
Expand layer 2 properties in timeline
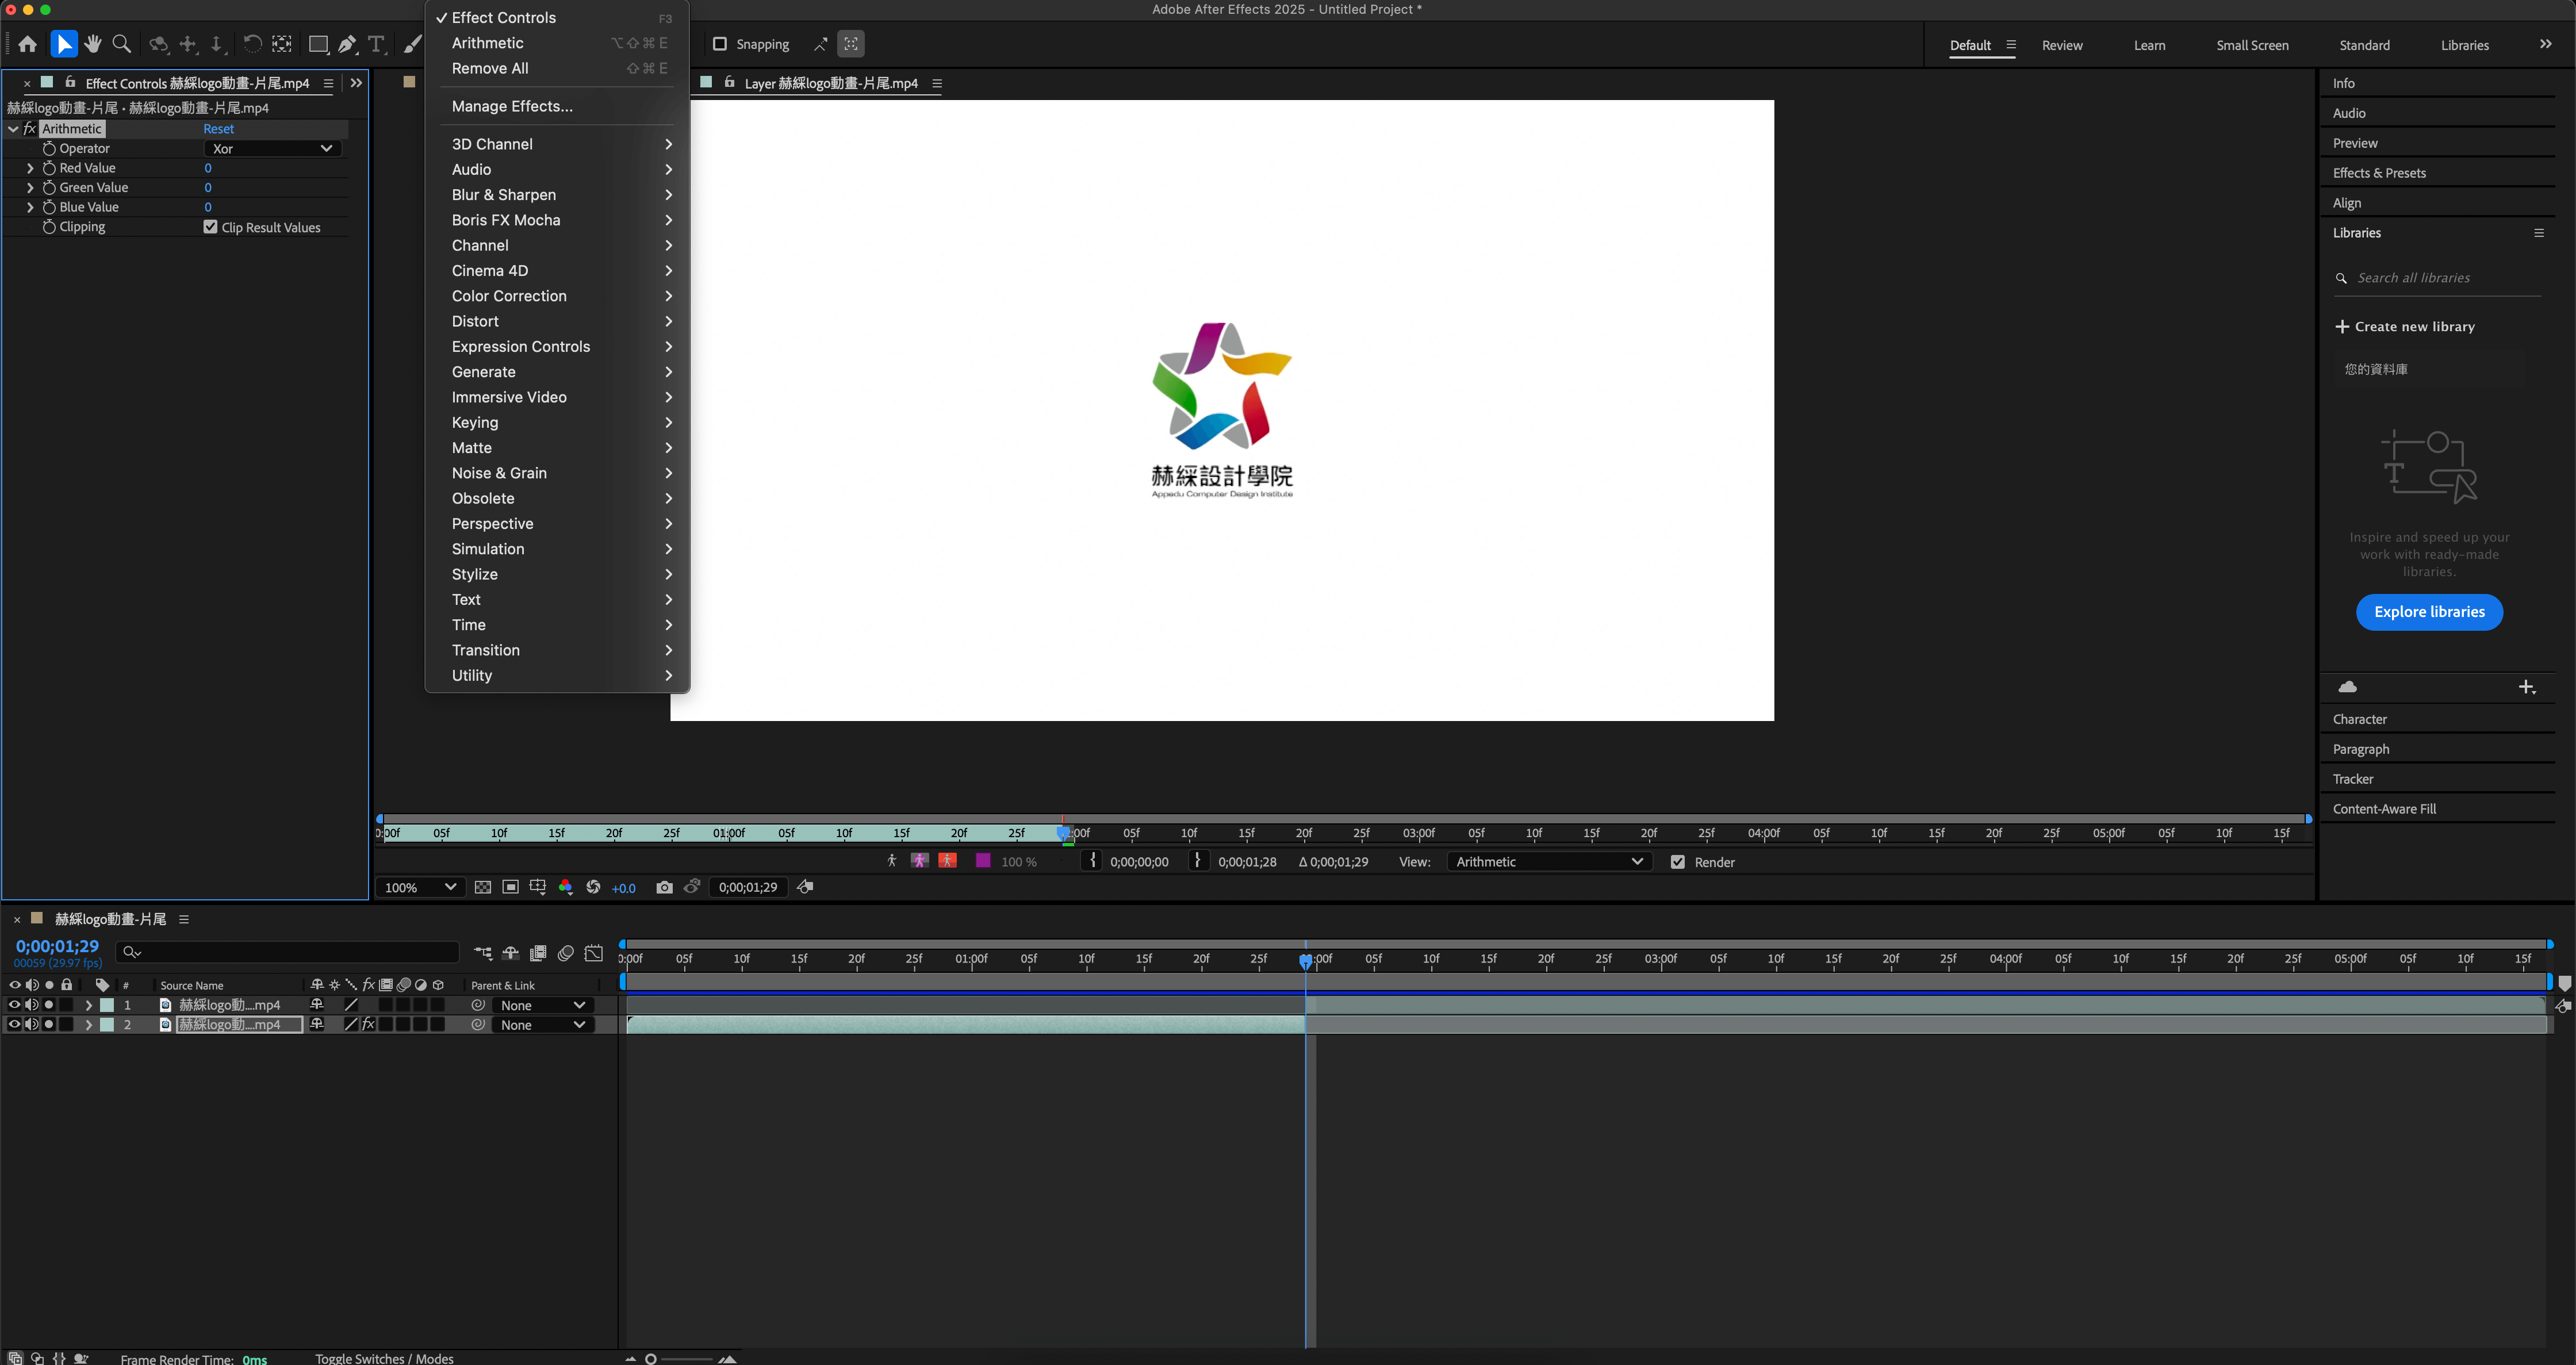tap(88, 1025)
